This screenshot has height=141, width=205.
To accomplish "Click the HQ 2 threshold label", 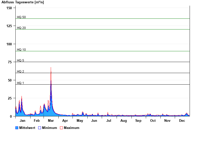I will [x=20, y=72].
